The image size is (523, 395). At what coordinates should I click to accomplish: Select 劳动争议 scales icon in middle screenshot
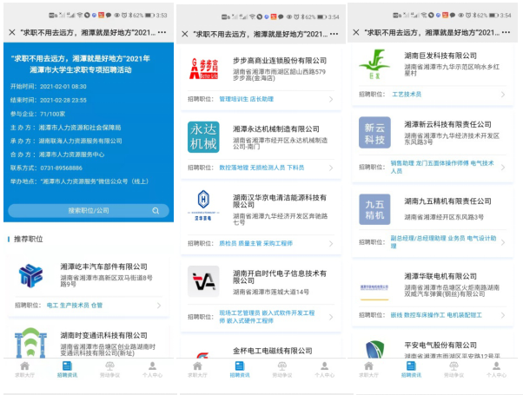[x=282, y=366]
